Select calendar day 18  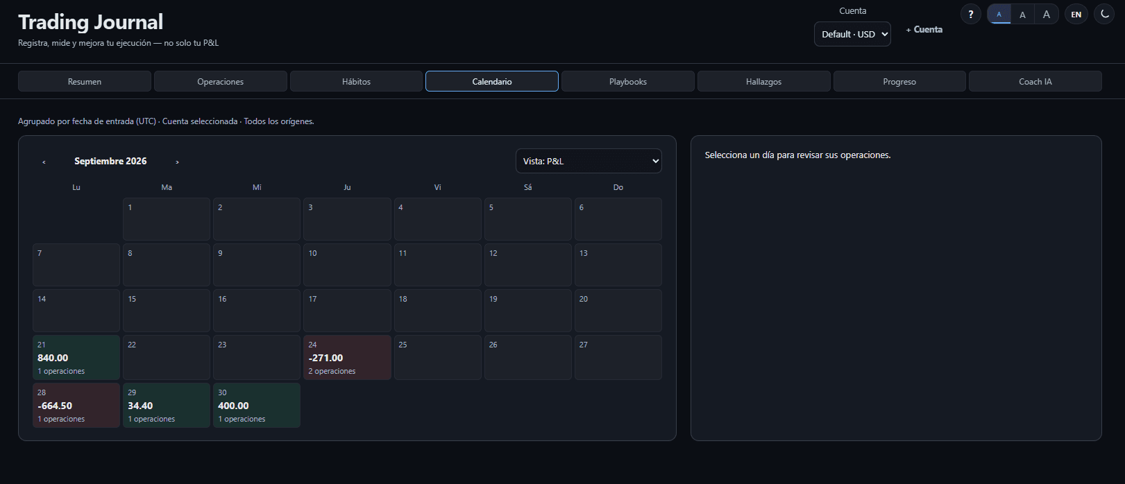[438, 311]
